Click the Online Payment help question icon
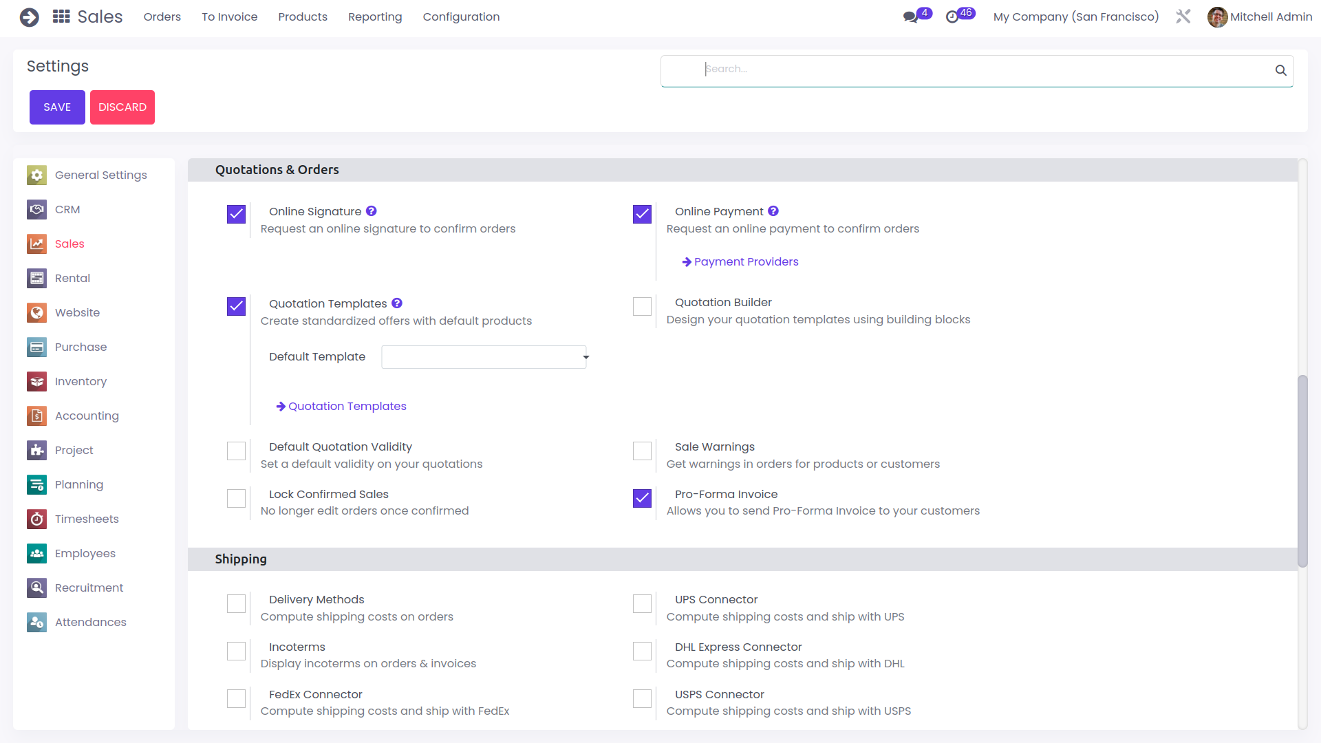Viewport: 1321px width, 743px height. pyautogui.click(x=773, y=211)
